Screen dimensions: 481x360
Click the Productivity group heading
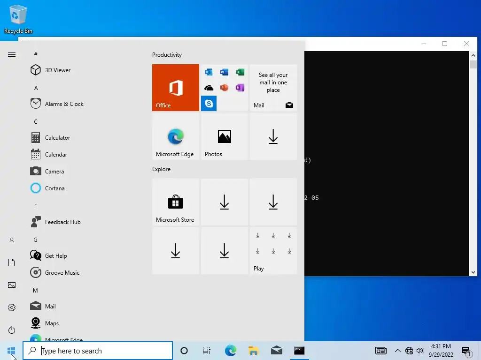pyautogui.click(x=167, y=55)
